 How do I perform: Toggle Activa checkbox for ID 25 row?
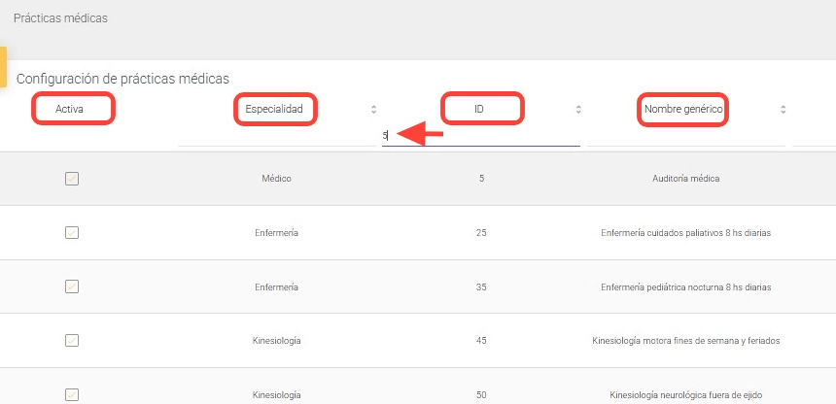pyautogui.click(x=71, y=233)
